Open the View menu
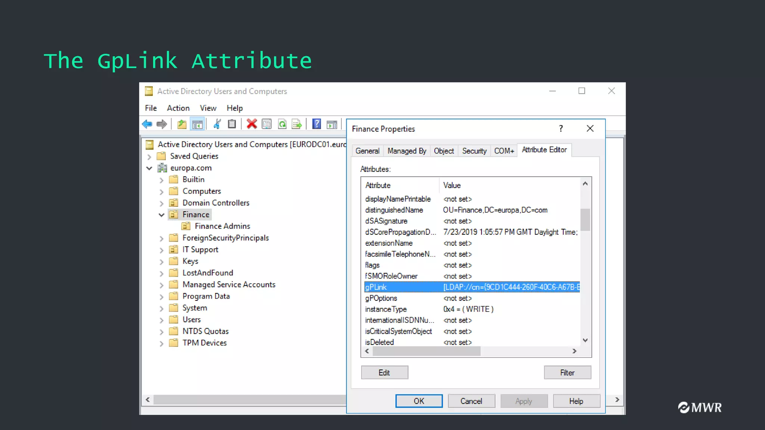 tap(208, 108)
